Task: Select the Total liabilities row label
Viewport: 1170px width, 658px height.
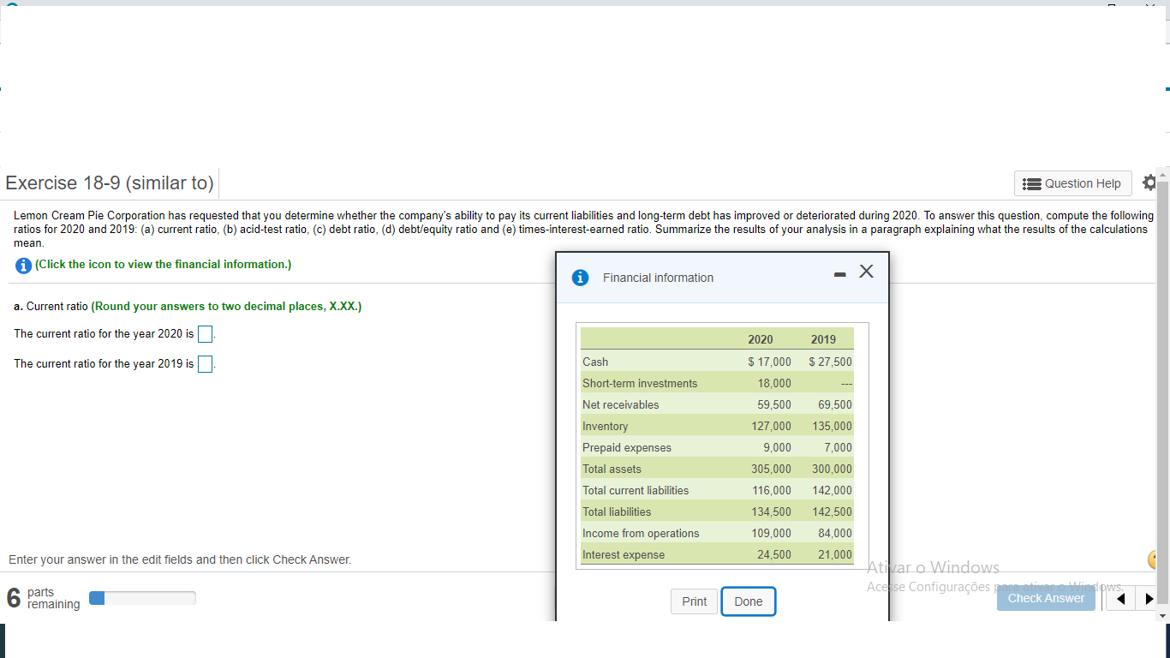Action: [x=617, y=511]
